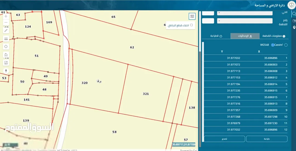Click the X column header
This screenshot has width=296, height=151.
[259, 52]
